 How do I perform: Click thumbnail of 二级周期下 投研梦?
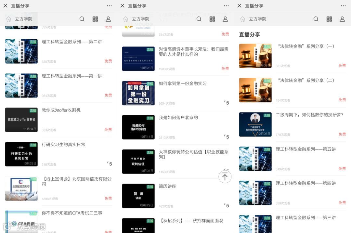tap(255, 124)
